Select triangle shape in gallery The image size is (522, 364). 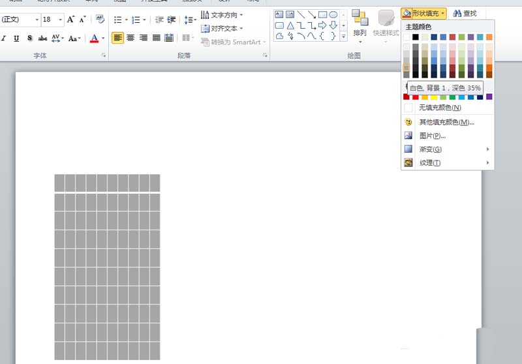point(290,25)
